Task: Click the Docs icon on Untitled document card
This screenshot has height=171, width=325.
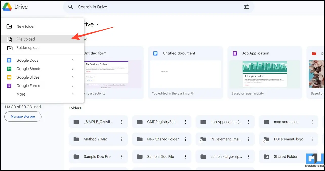Action: (x=155, y=53)
